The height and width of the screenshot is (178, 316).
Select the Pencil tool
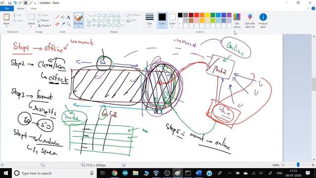pyautogui.click(x=57, y=17)
